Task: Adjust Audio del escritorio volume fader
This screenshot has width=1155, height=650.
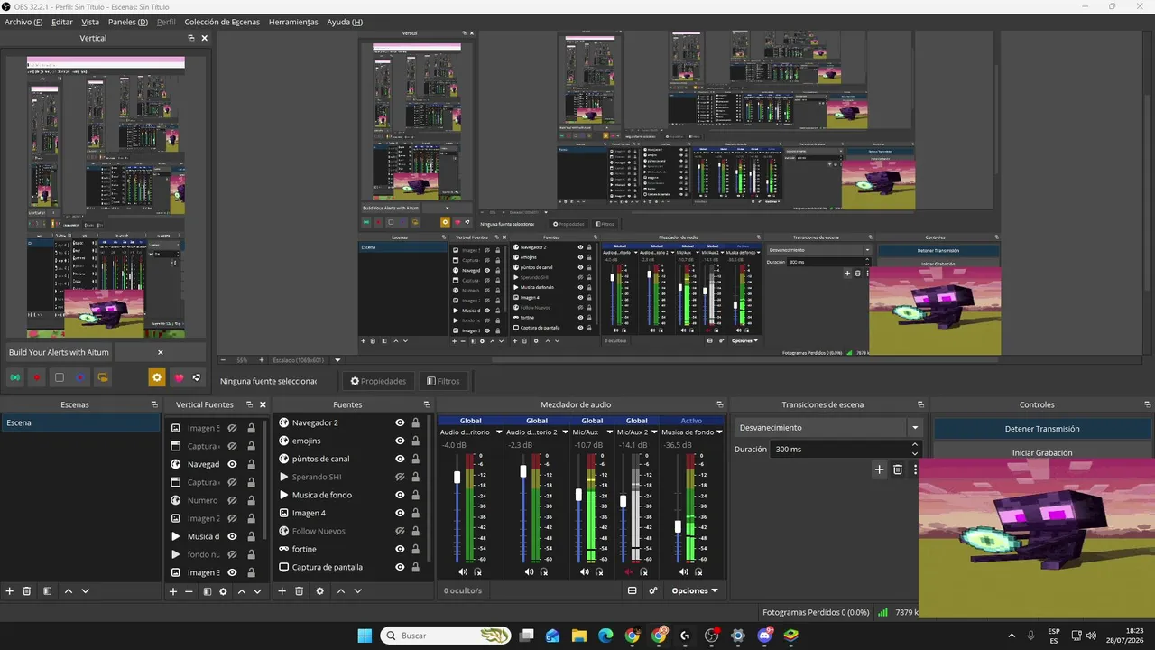Action: (457, 477)
